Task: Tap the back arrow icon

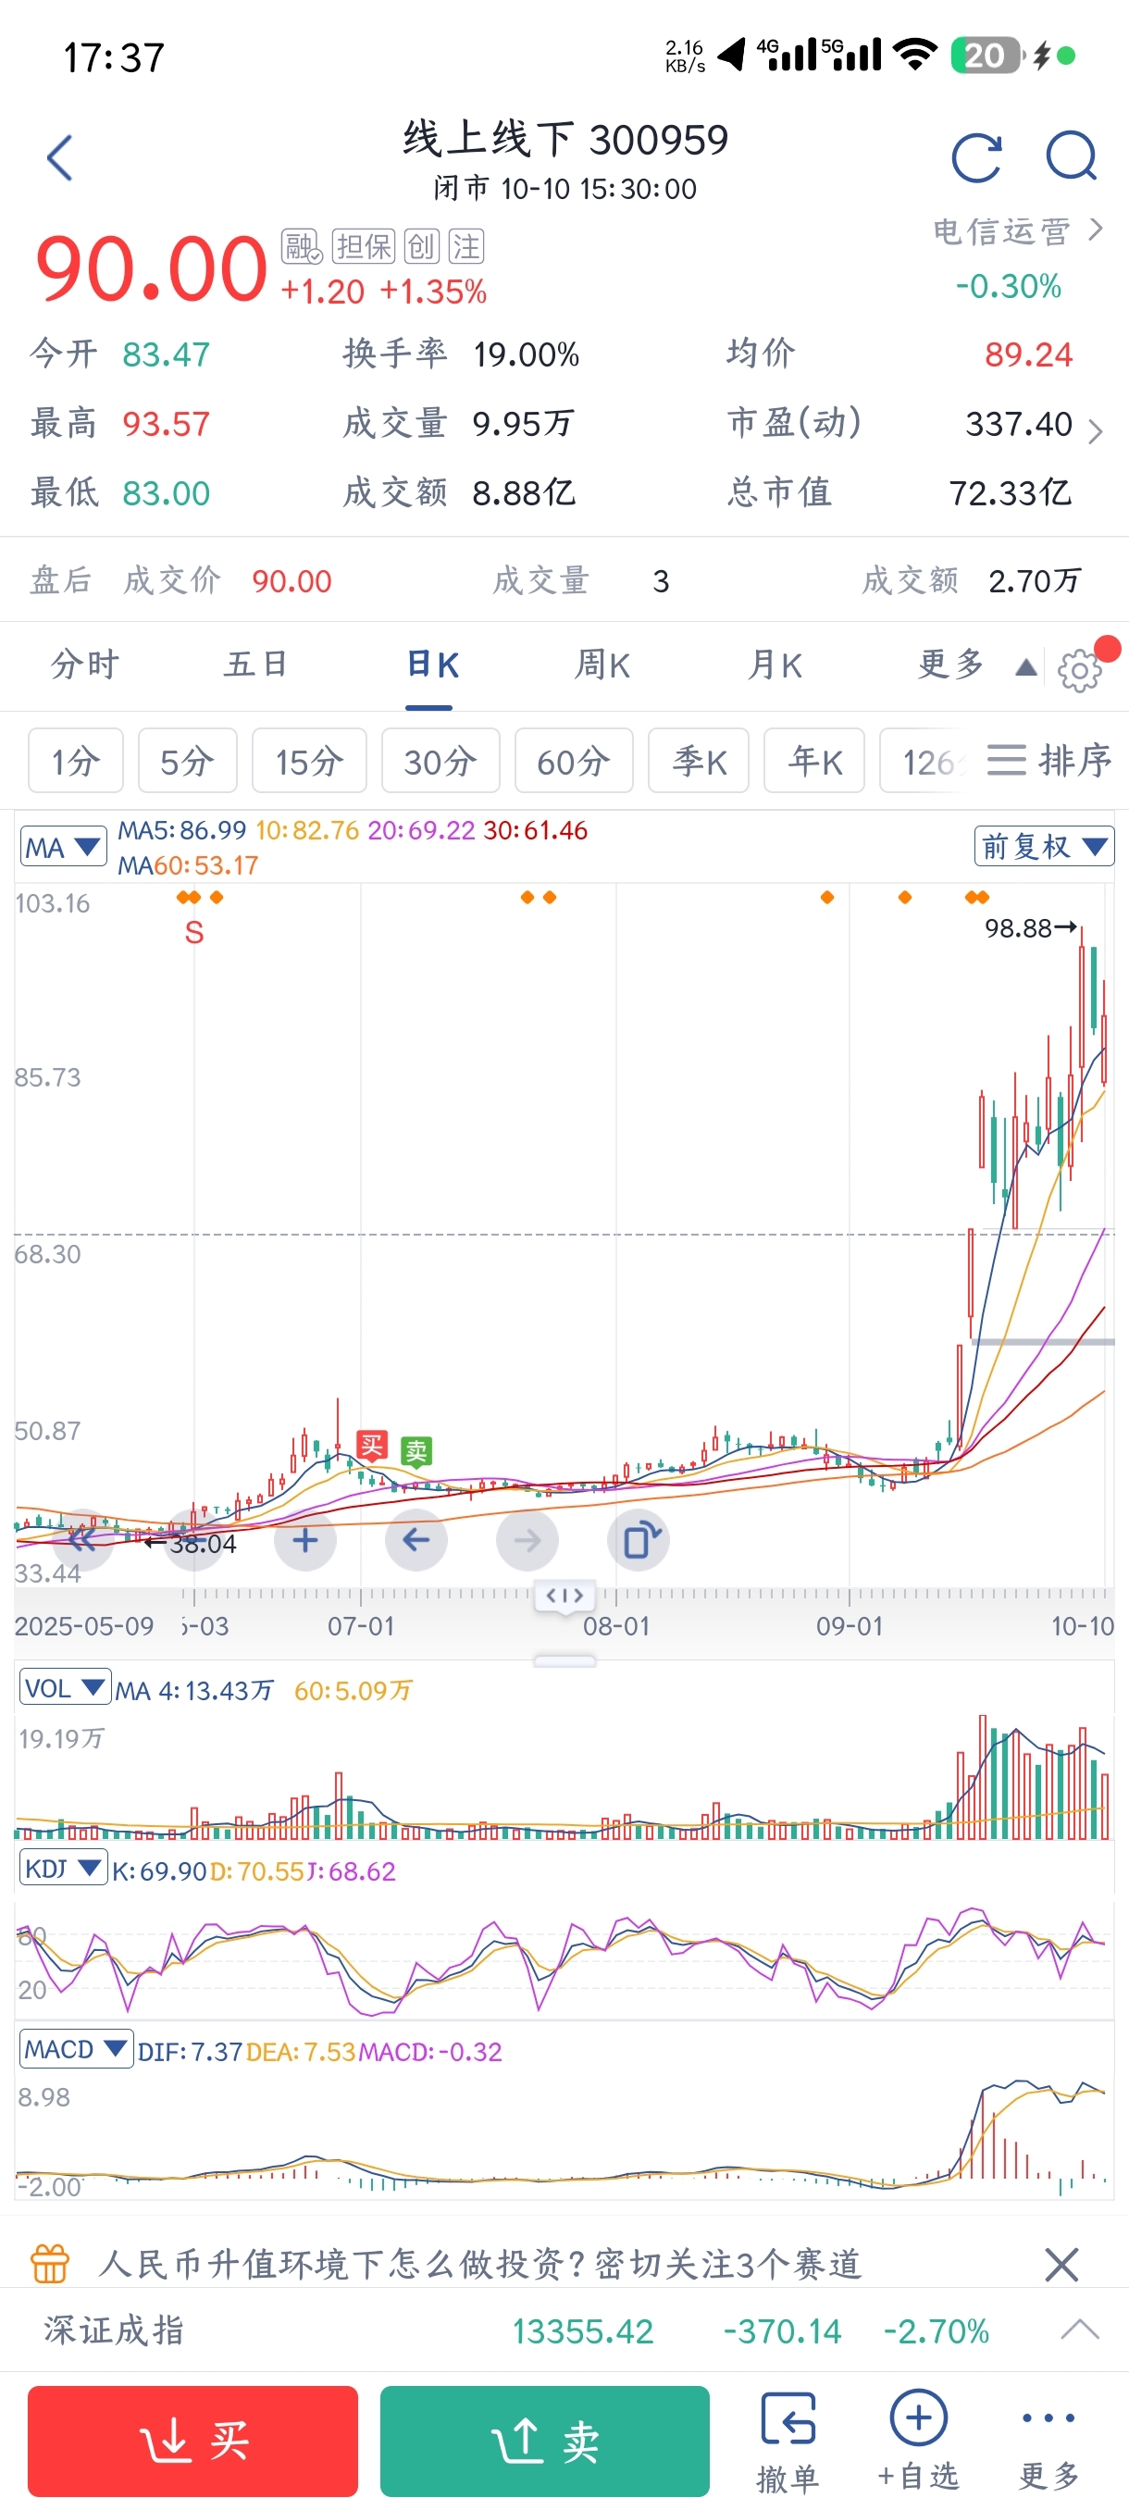Action: tap(60, 158)
